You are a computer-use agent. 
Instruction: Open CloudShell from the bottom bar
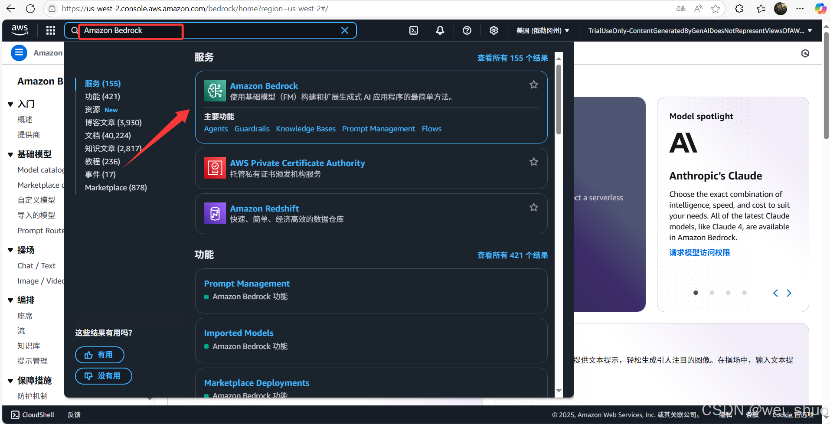click(x=33, y=415)
